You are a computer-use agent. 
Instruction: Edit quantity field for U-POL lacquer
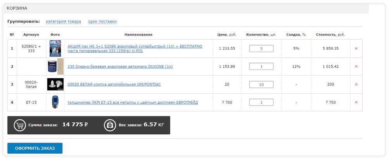tap(261, 49)
